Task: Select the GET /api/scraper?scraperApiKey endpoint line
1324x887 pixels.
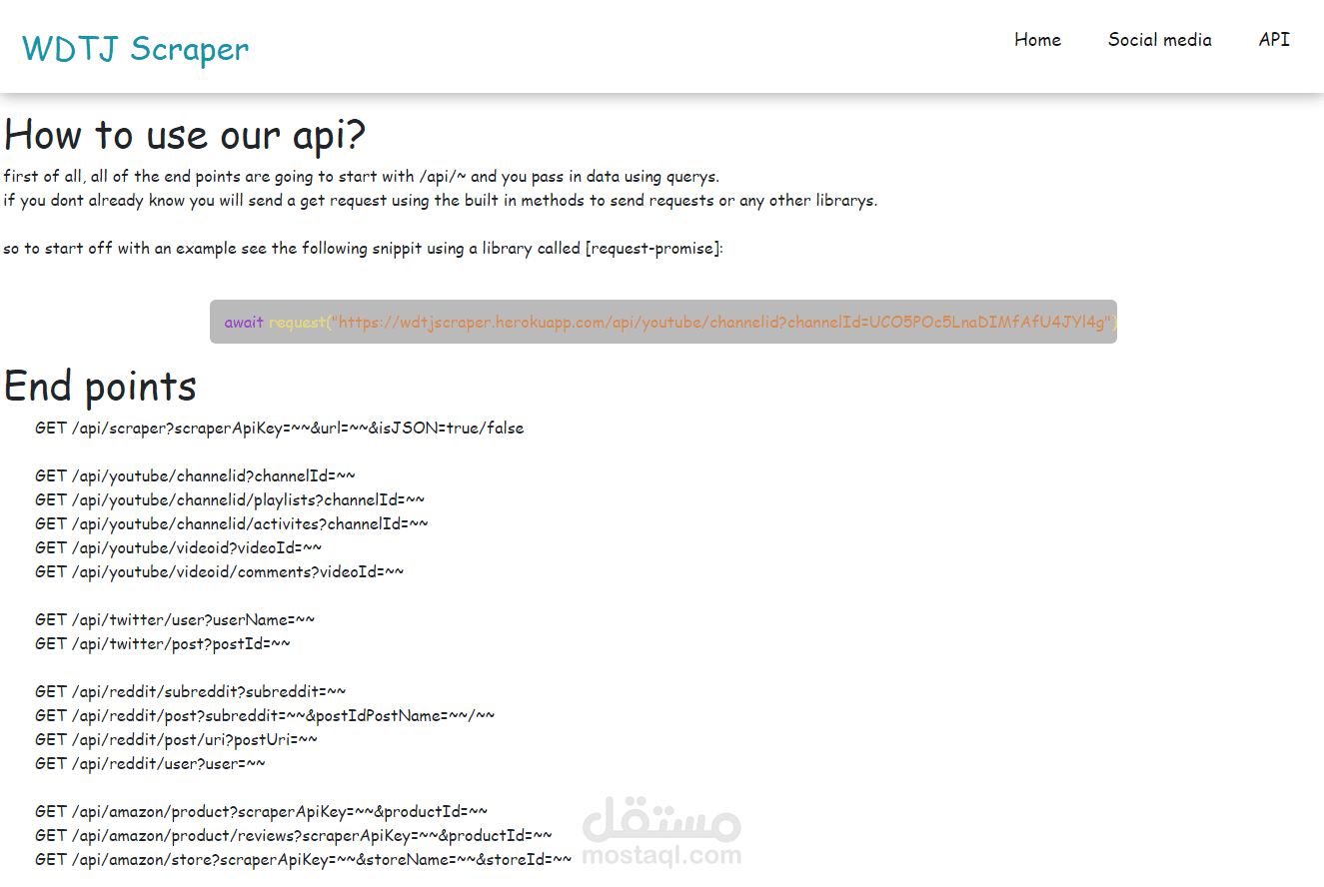Action: 280,429
